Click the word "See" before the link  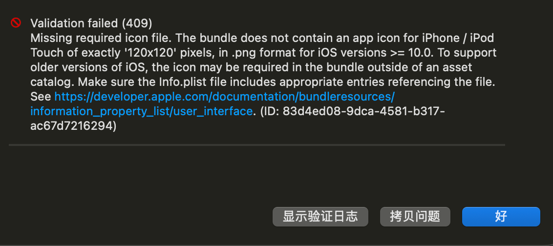tap(41, 96)
